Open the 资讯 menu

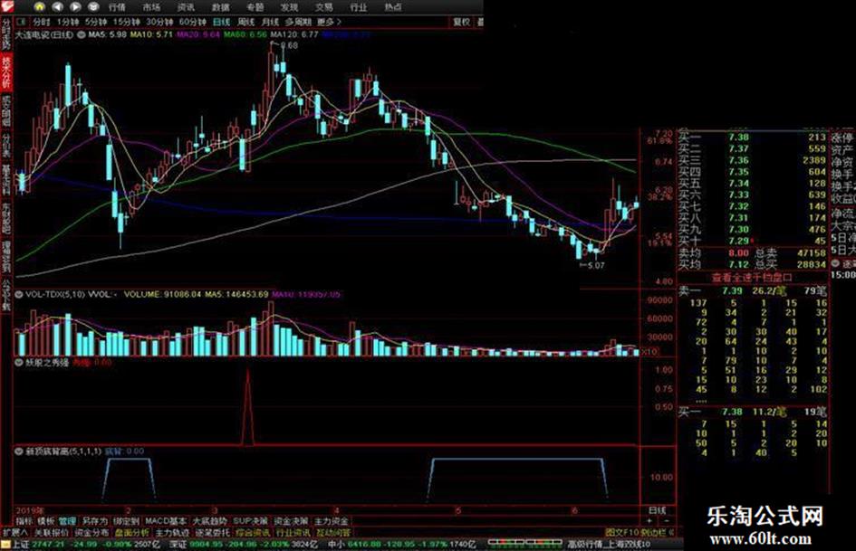(186, 7)
